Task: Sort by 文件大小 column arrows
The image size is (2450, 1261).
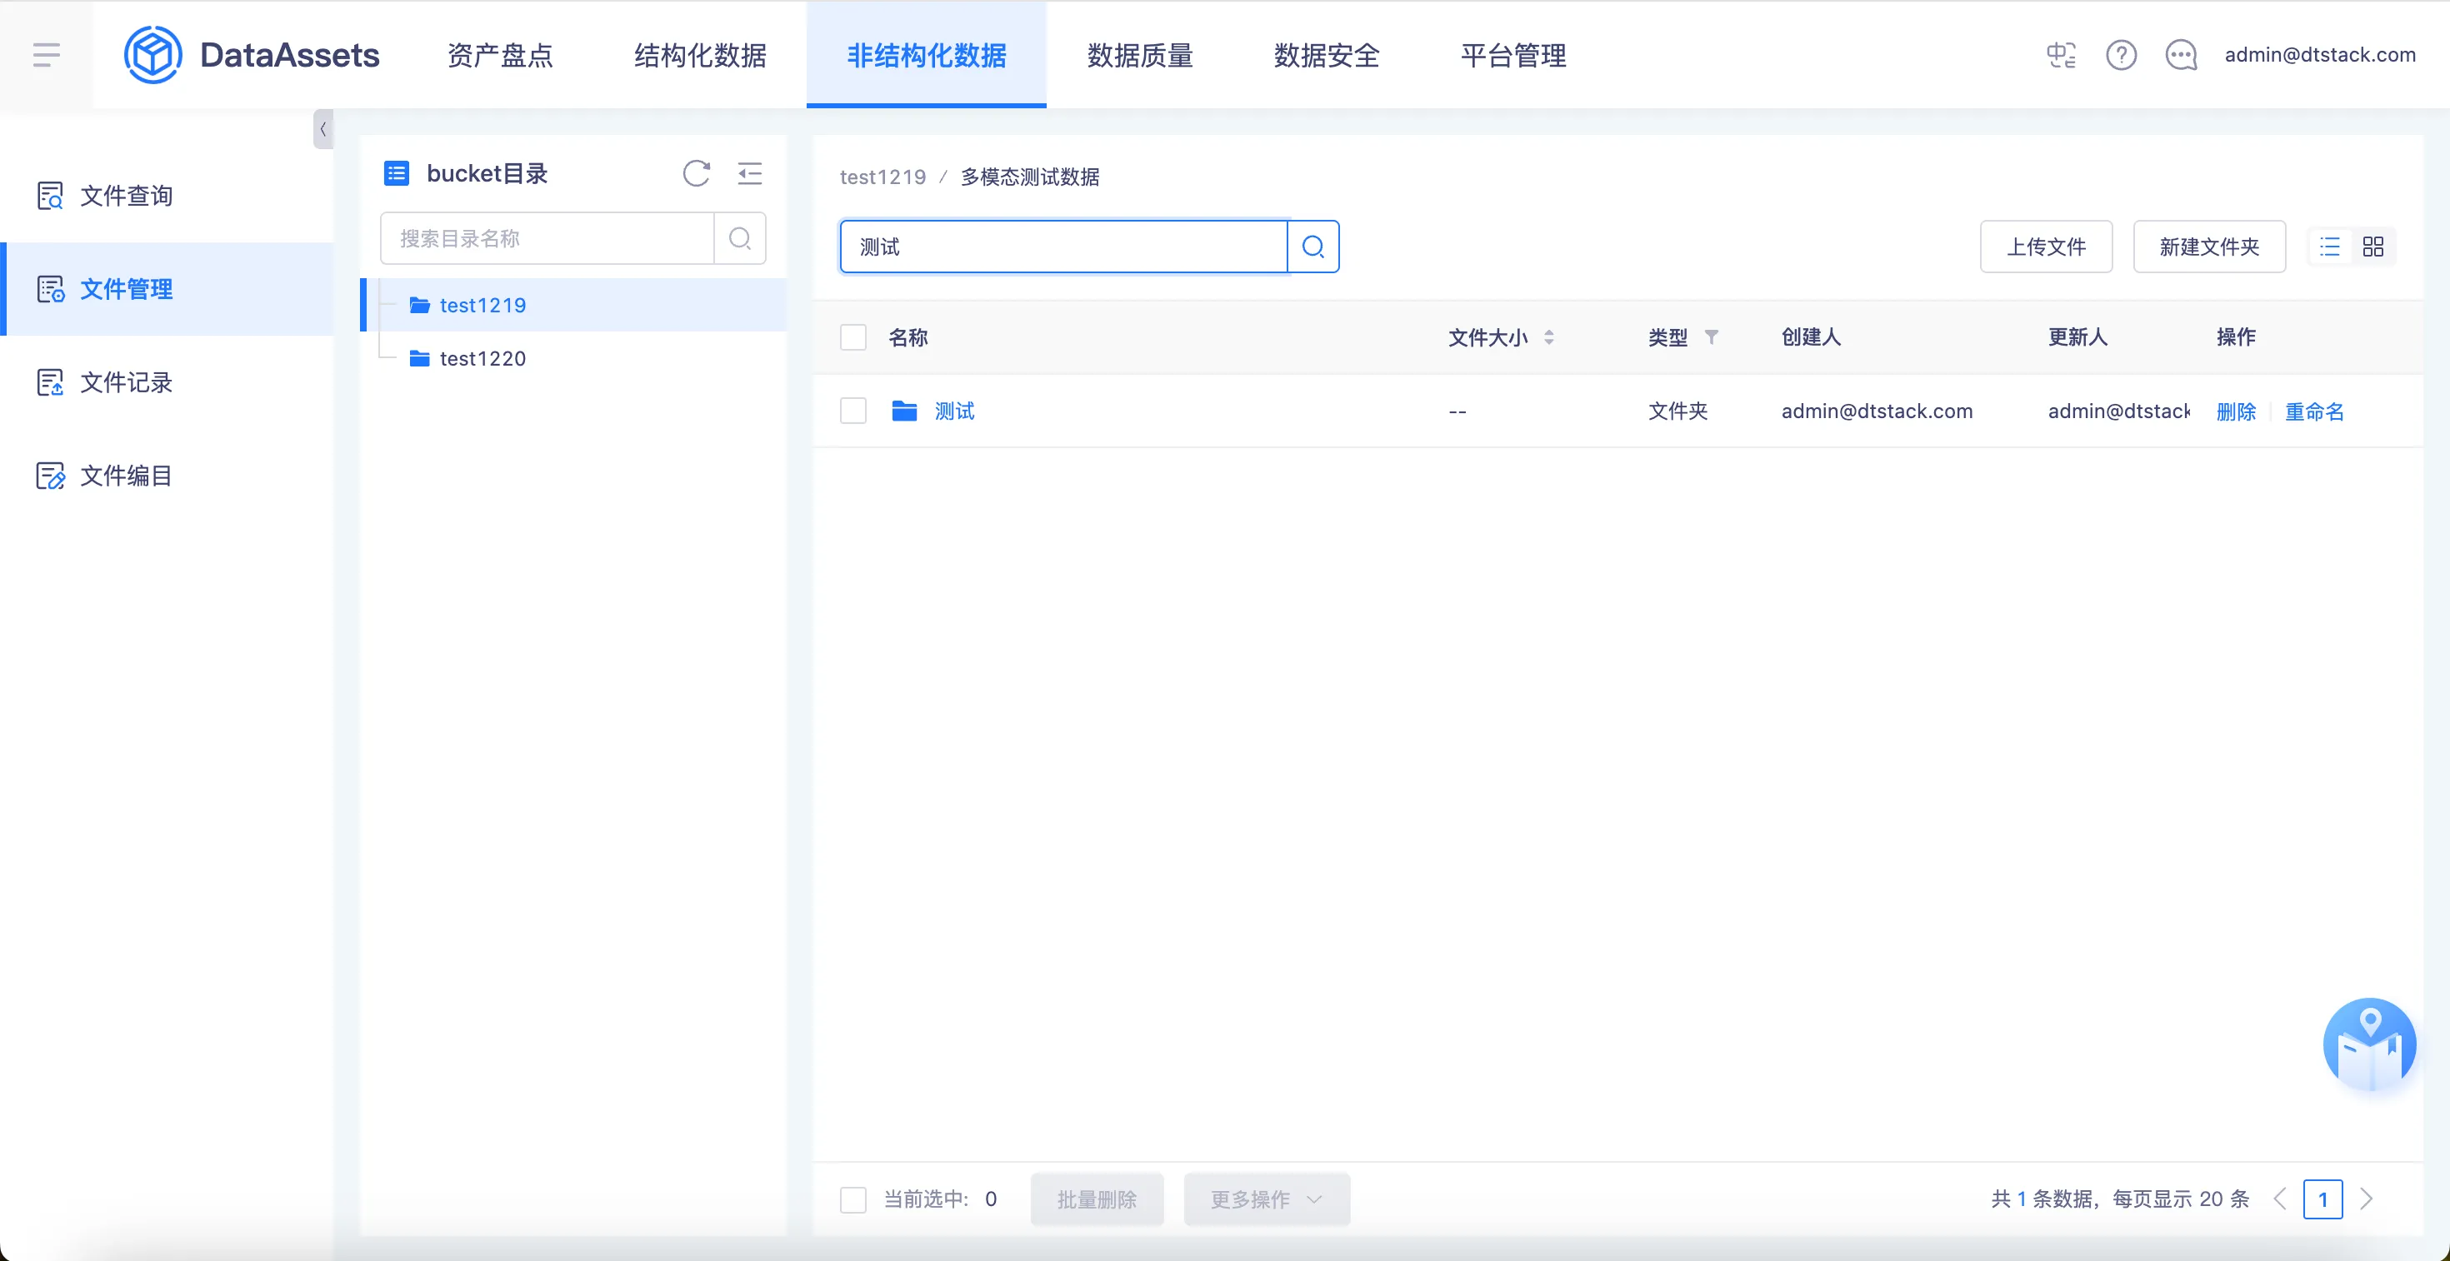Action: (x=1549, y=337)
